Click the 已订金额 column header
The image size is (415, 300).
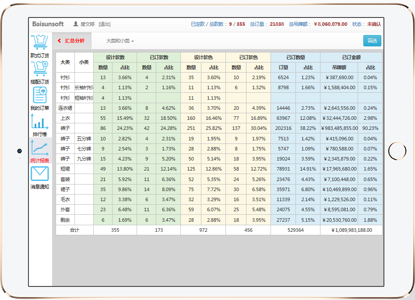coord(351,57)
